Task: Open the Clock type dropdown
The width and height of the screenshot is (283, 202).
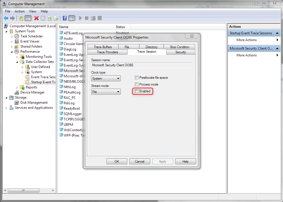Action: (106, 78)
